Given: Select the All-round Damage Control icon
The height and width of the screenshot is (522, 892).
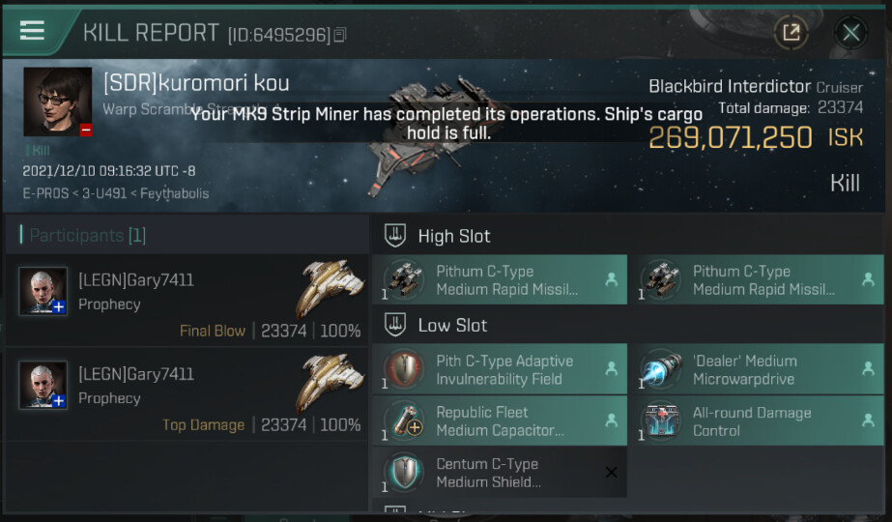Looking at the screenshot, I should click(x=660, y=420).
